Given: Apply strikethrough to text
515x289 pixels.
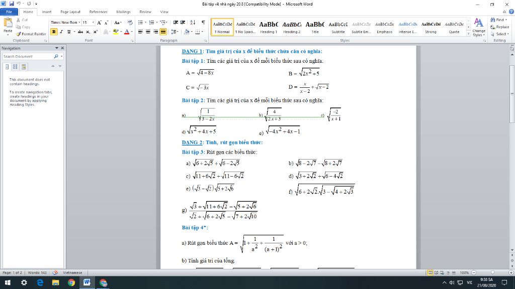Looking at the screenshot, I should [80, 32].
